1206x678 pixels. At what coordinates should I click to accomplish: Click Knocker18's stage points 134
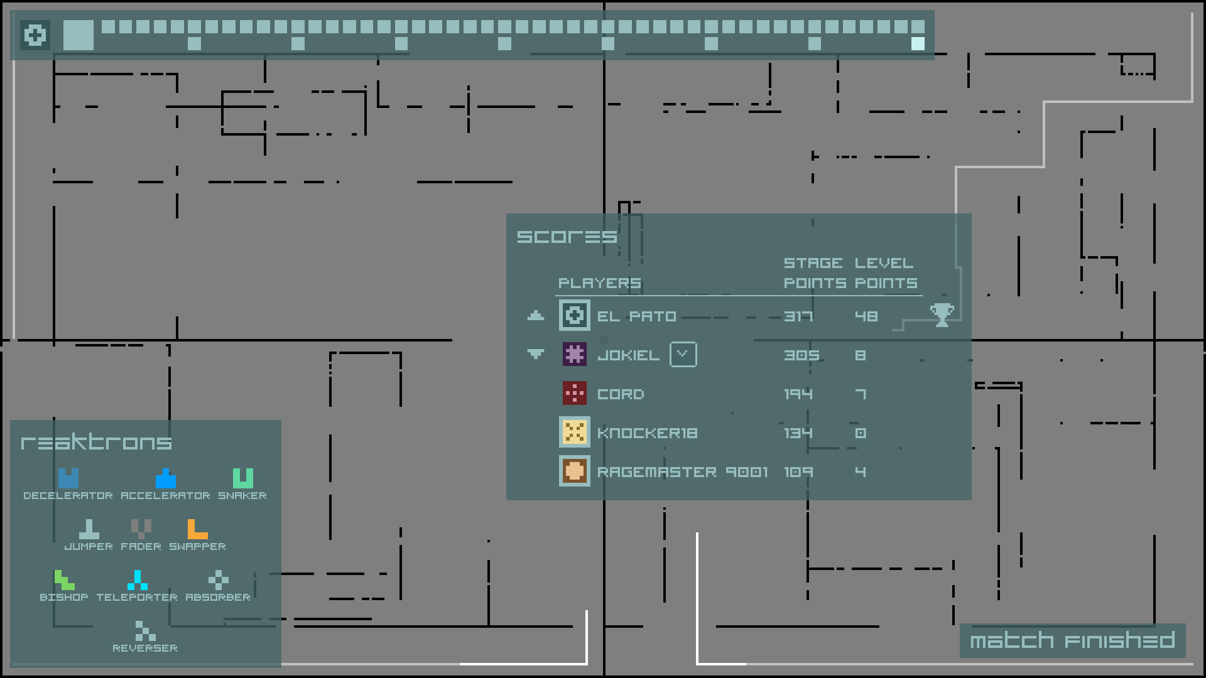(x=798, y=433)
